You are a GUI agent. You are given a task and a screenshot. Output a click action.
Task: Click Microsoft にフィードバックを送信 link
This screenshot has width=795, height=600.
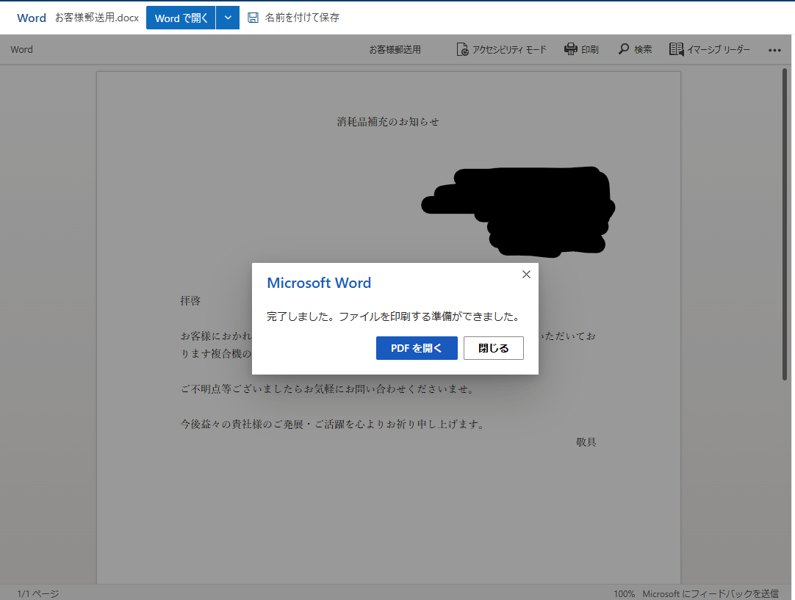[x=711, y=593]
